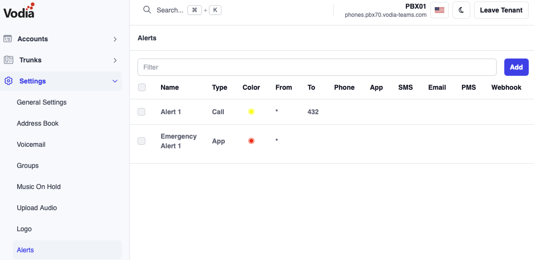Toggle dark mode with moon icon

[461, 10]
